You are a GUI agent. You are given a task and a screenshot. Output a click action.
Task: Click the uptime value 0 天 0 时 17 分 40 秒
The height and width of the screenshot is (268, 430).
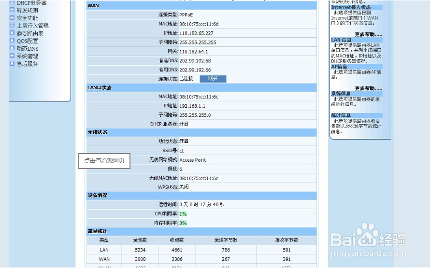tap(202, 204)
